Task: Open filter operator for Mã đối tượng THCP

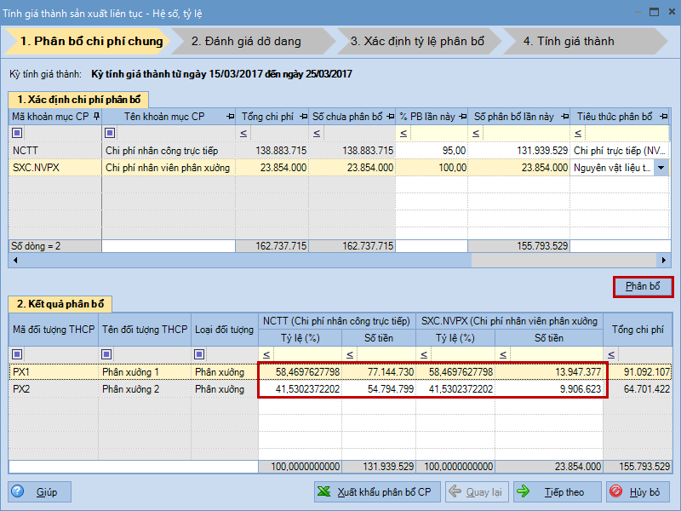Action: click(x=17, y=354)
